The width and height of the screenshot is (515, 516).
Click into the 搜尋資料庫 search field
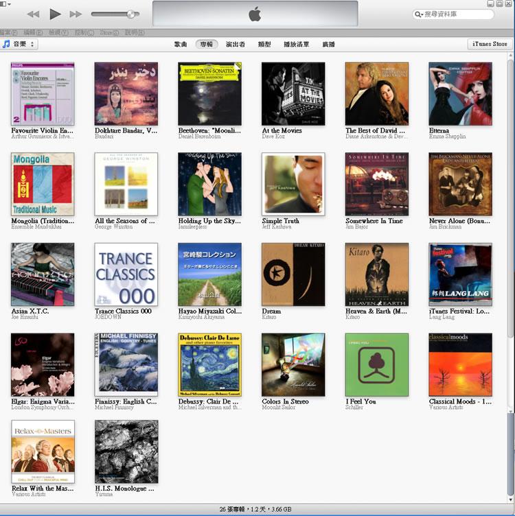453,14
